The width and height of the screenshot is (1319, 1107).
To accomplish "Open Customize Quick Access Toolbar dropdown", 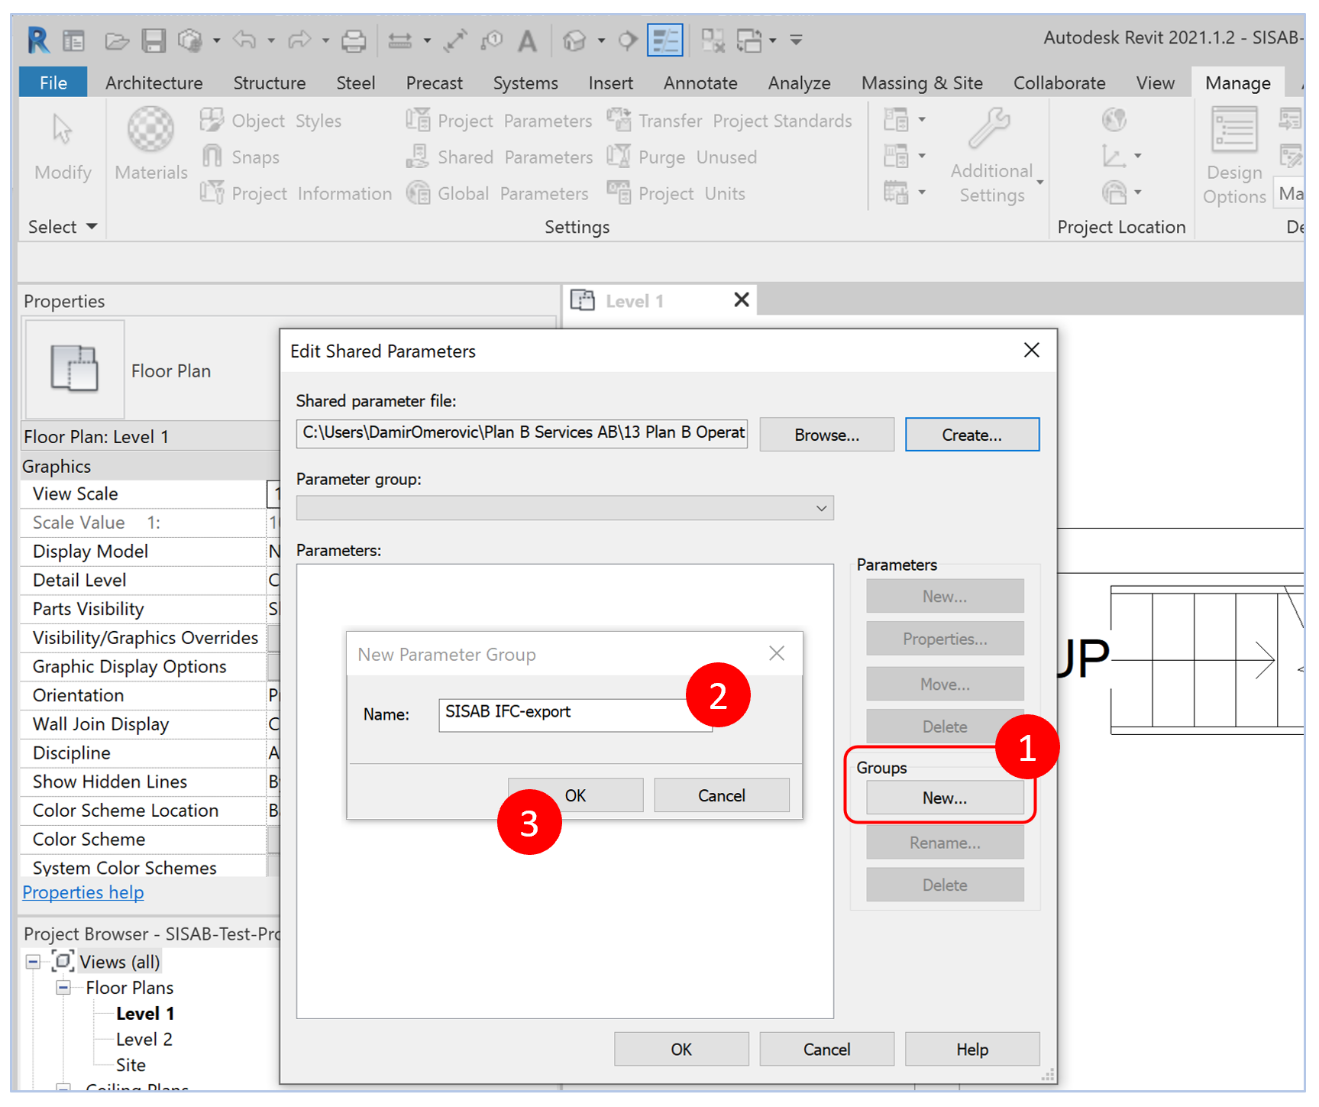I will (796, 40).
